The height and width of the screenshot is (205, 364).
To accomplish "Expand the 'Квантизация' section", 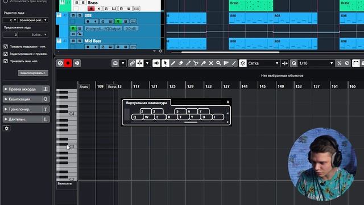I will (26, 99).
